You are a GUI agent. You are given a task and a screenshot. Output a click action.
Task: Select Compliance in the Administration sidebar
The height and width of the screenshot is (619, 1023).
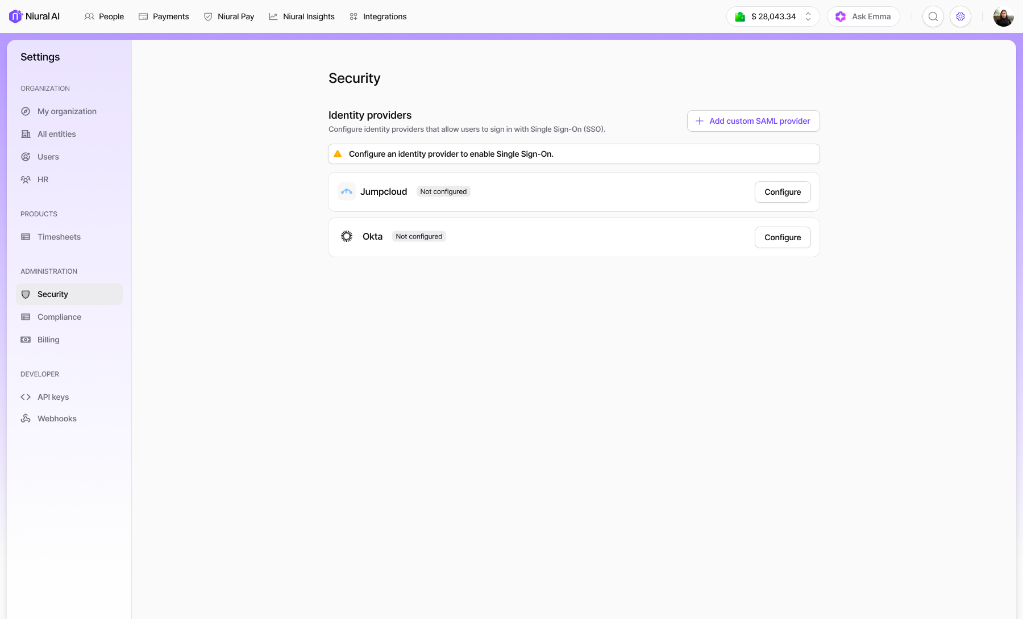(x=69, y=317)
